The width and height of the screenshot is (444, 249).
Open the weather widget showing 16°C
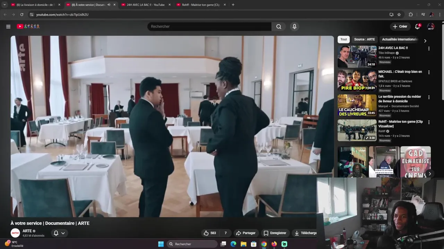(x=14, y=244)
